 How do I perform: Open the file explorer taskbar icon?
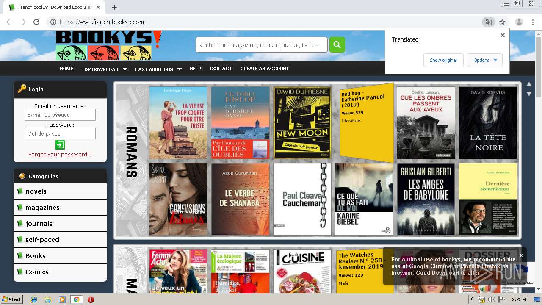point(48,299)
